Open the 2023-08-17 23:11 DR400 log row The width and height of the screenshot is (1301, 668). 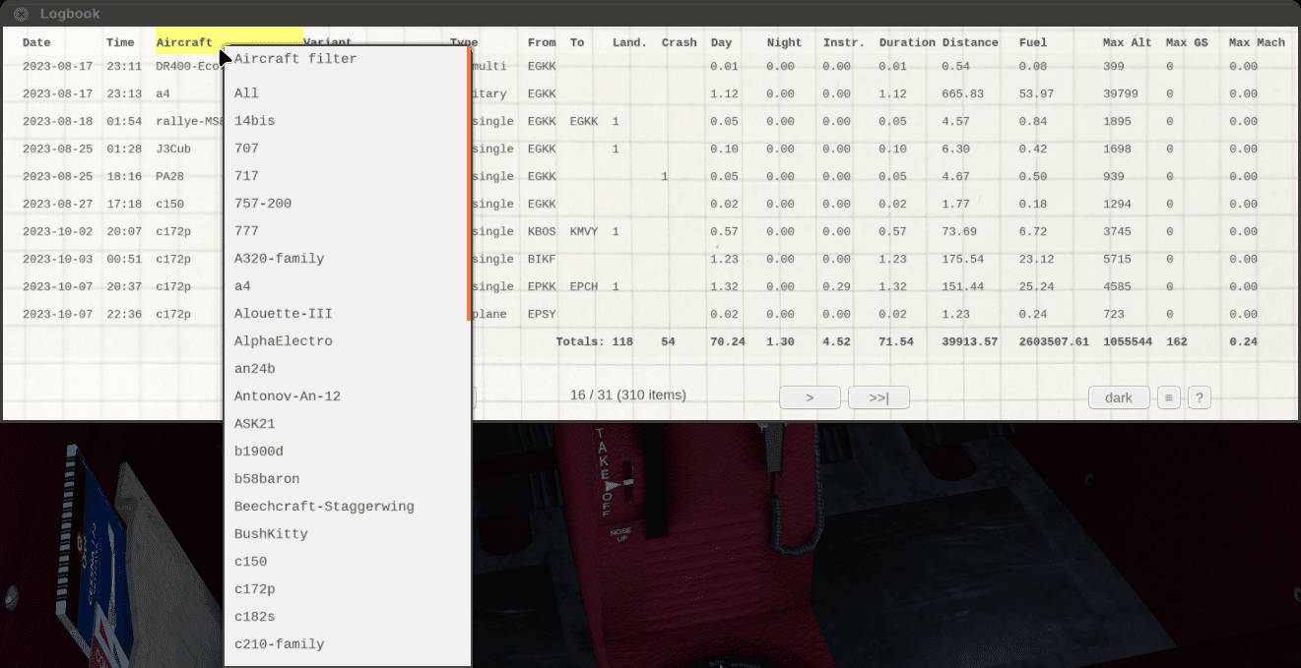[x=650, y=66]
